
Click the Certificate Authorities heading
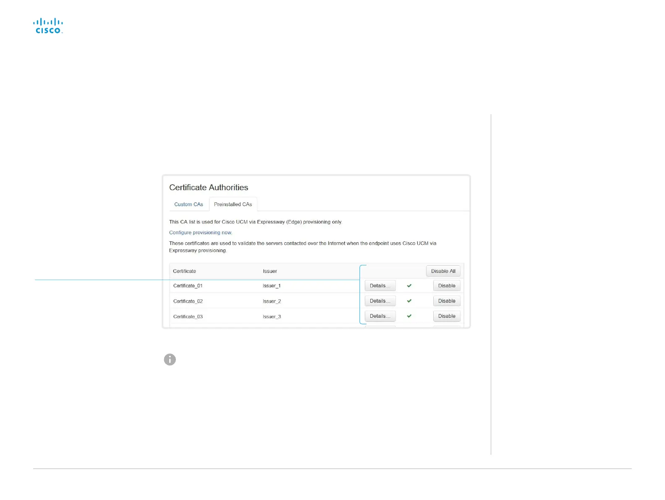[x=209, y=188]
